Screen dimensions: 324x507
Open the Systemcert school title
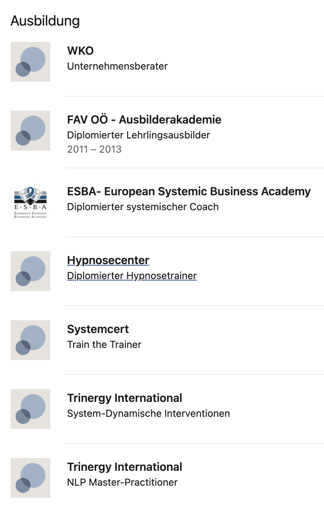point(98,329)
